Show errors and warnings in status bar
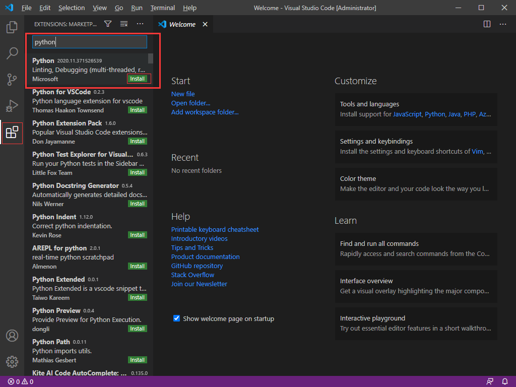Screen dimensions: 516x387 20,381
